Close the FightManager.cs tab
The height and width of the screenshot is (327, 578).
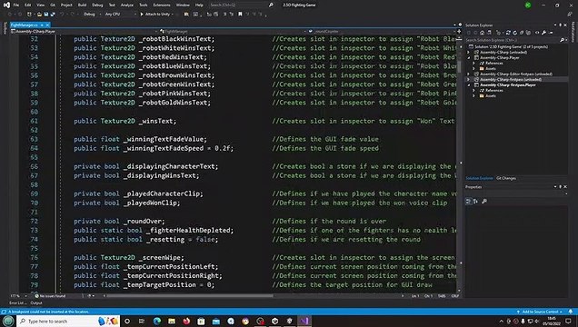pyautogui.click(x=47, y=25)
